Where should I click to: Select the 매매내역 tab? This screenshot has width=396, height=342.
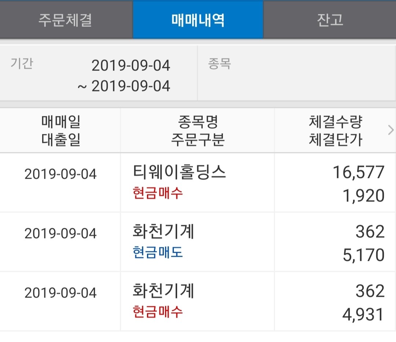(x=198, y=20)
